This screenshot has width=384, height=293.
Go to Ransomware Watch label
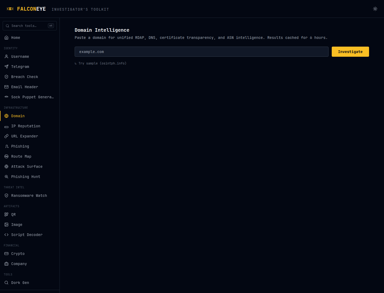(x=29, y=196)
